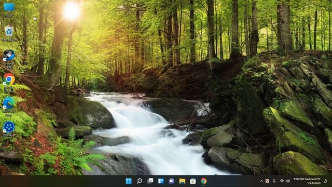Open network settings via the Wi-Fi icon
The image size is (332, 187).
(x=282, y=181)
